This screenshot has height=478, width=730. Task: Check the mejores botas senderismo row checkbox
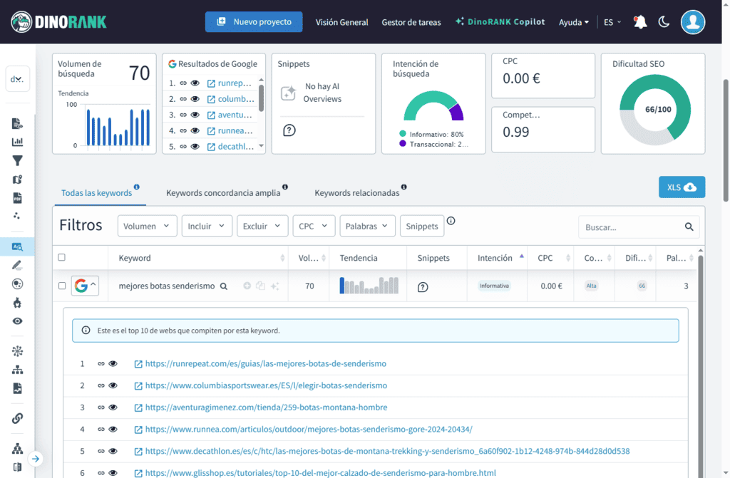coord(61,284)
